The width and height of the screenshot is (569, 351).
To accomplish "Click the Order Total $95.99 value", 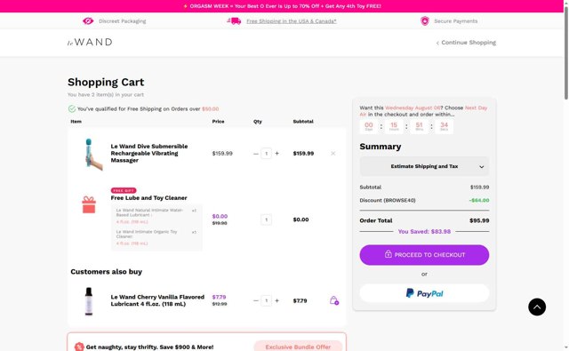I will [x=479, y=220].
